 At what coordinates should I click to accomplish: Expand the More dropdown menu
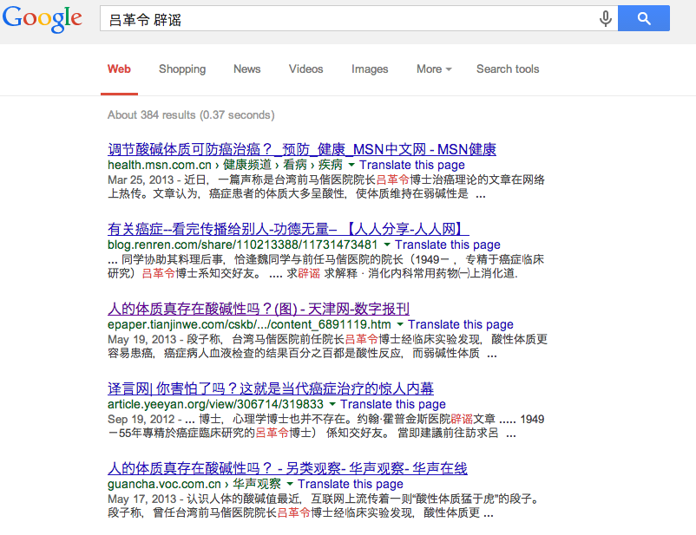(434, 69)
